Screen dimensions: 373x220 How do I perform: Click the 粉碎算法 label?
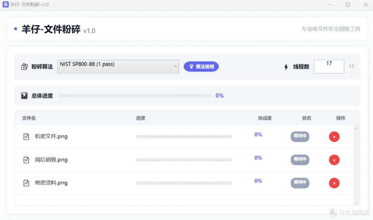pos(42,67)
